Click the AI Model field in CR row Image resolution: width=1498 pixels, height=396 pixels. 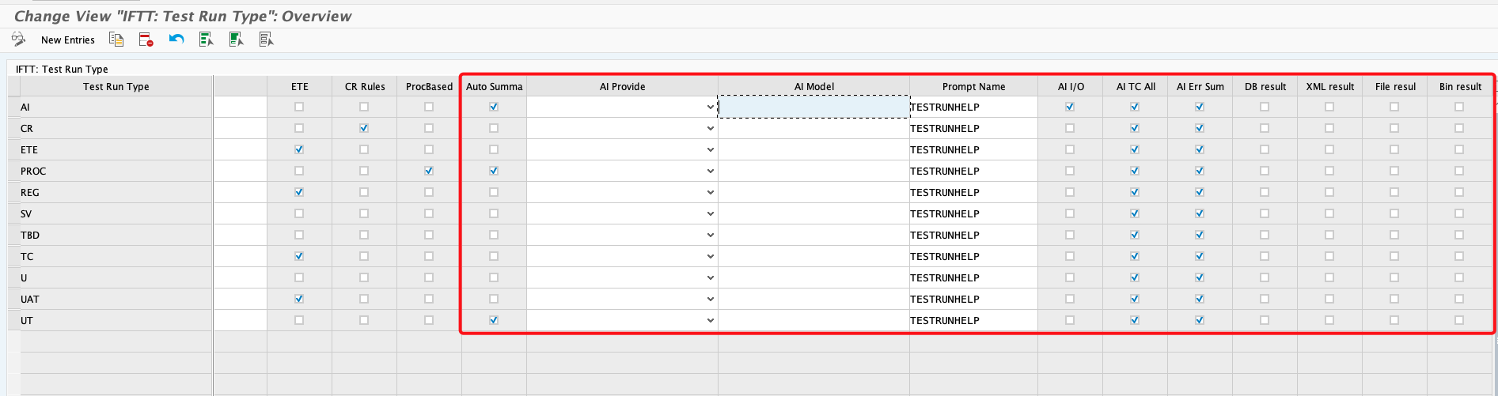[813, 129]
